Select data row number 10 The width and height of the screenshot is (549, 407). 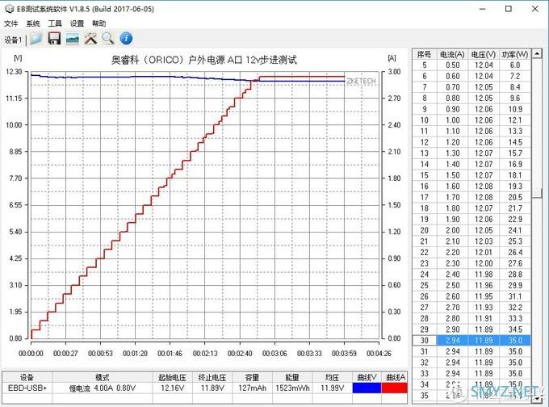coord(471,120)
